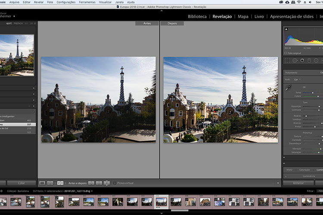Click the X icon on the History panel header

pyautogui.click(x=34, y=100)
